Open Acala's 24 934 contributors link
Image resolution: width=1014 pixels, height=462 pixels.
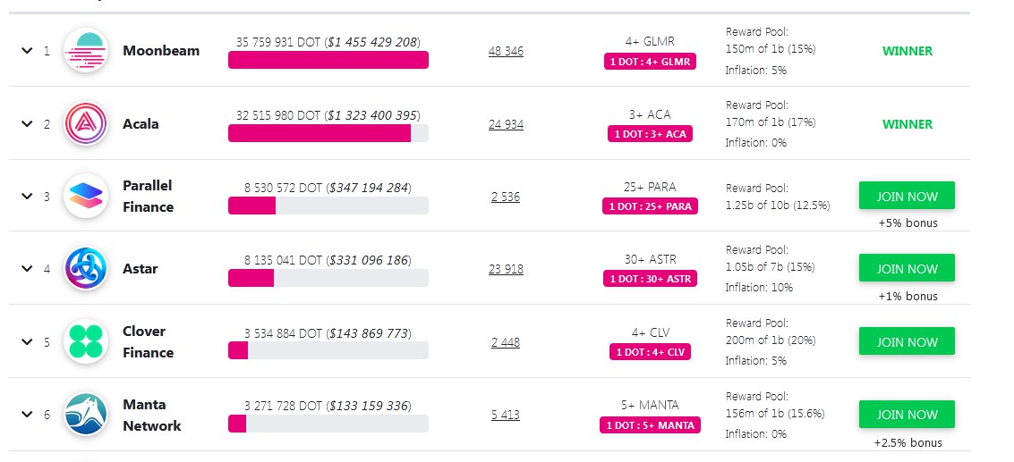(x=506, y=124)
